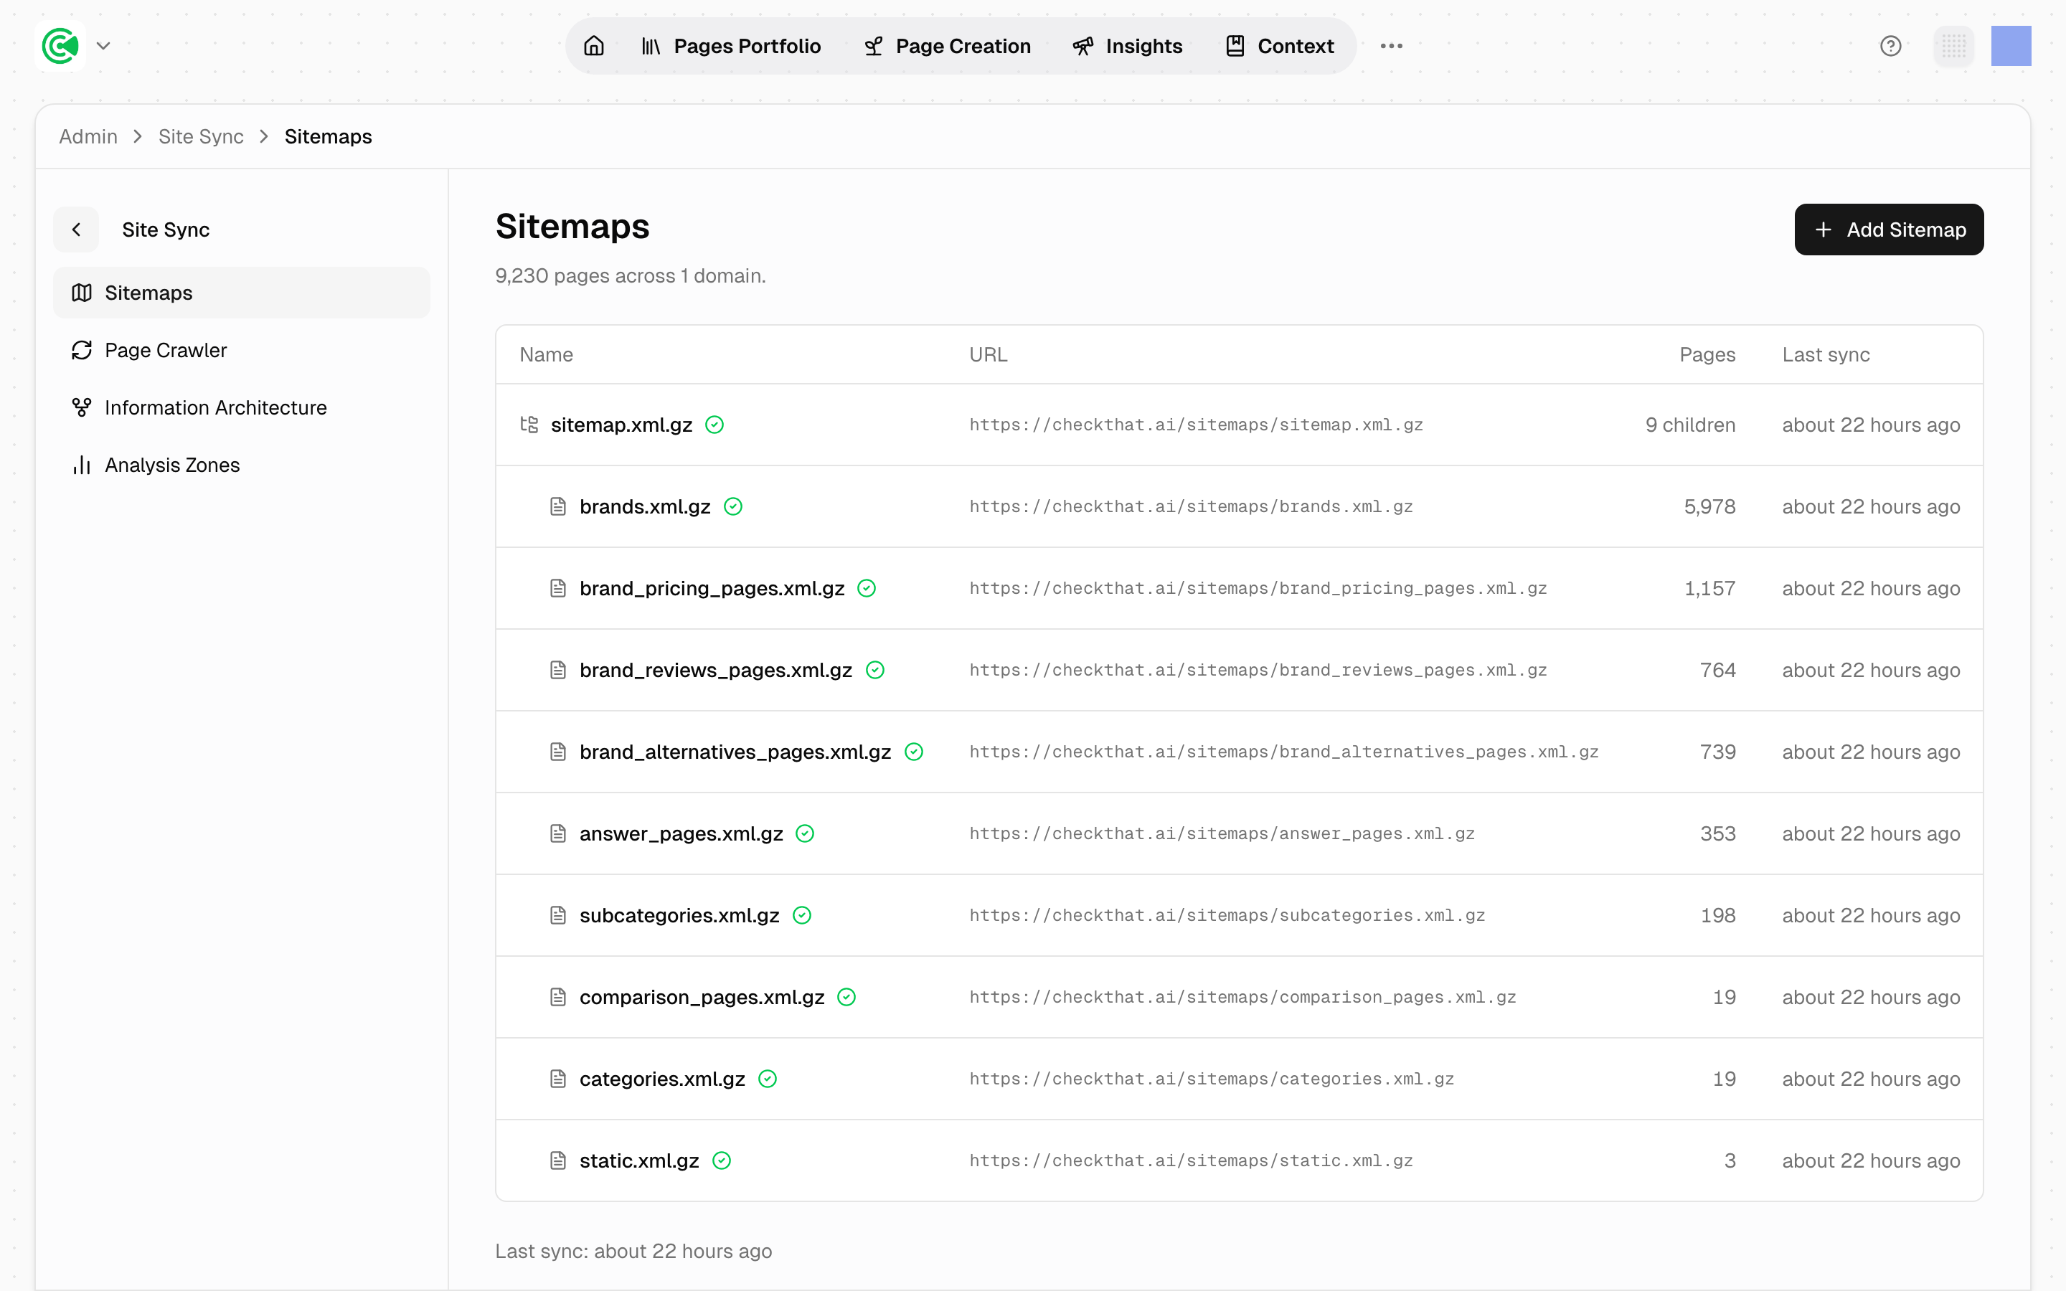Open Pages Portfolio tab
Screen dimensions: 2066x1291
(731, 46)
